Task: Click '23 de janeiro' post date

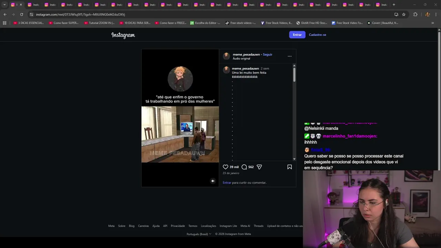Action: 231,173
